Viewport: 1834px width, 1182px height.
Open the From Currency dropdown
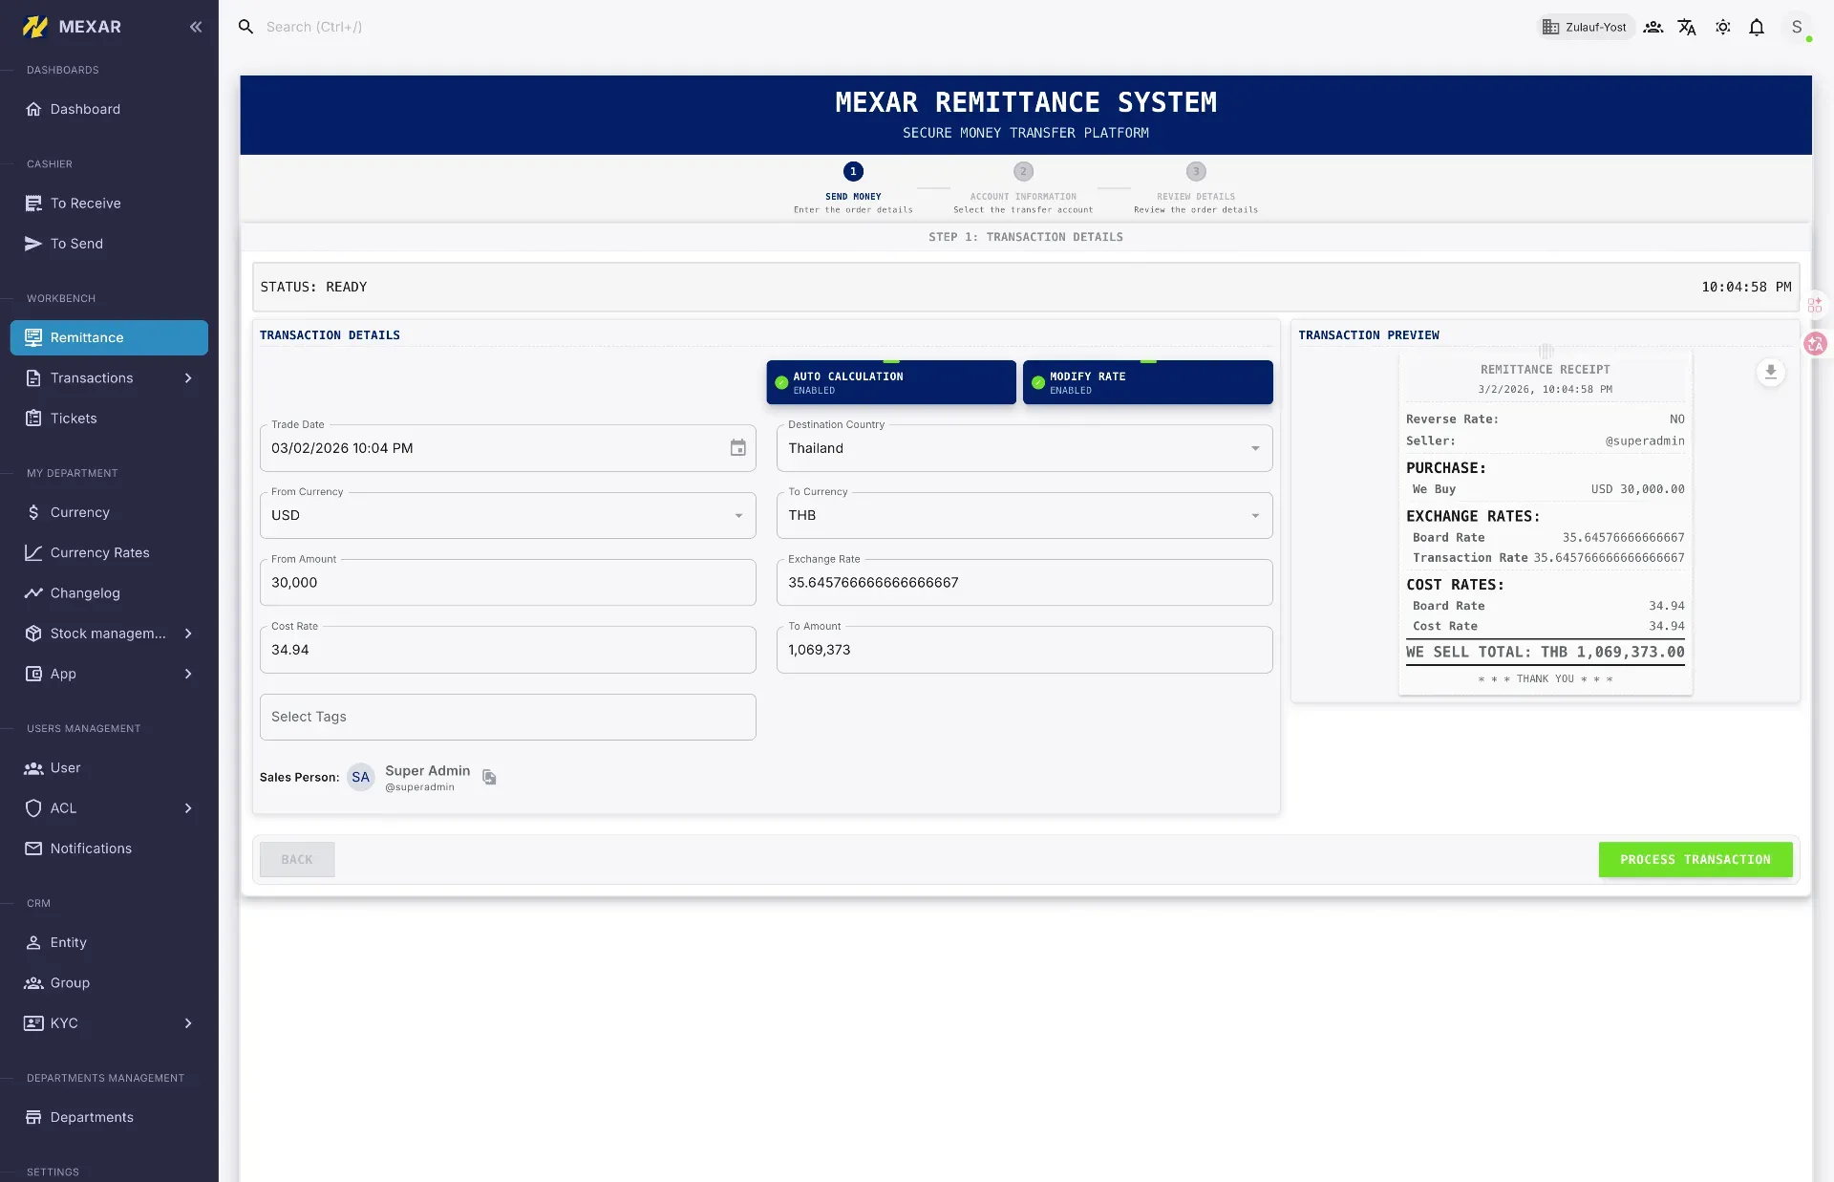coord(737,515)
